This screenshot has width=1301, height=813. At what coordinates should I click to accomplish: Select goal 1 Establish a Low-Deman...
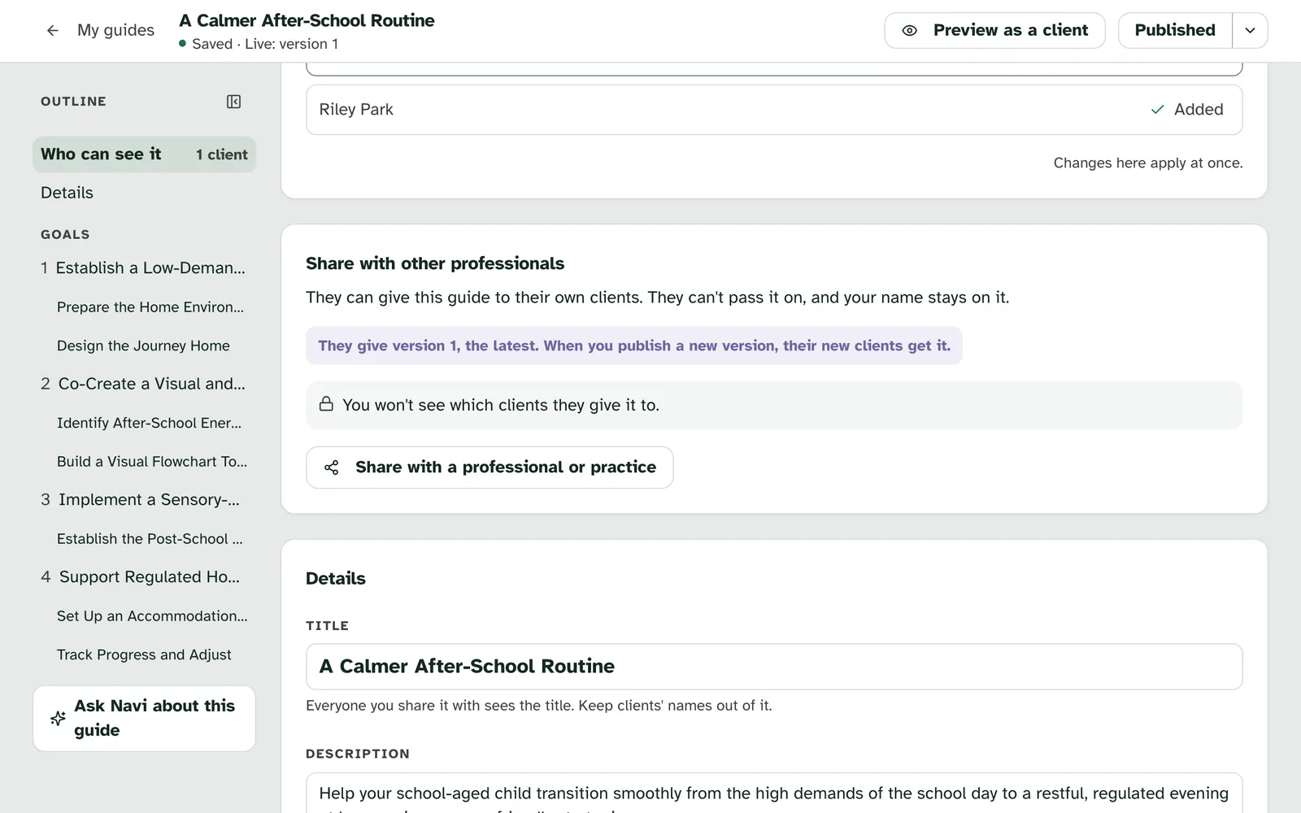[x=143, y=268]
